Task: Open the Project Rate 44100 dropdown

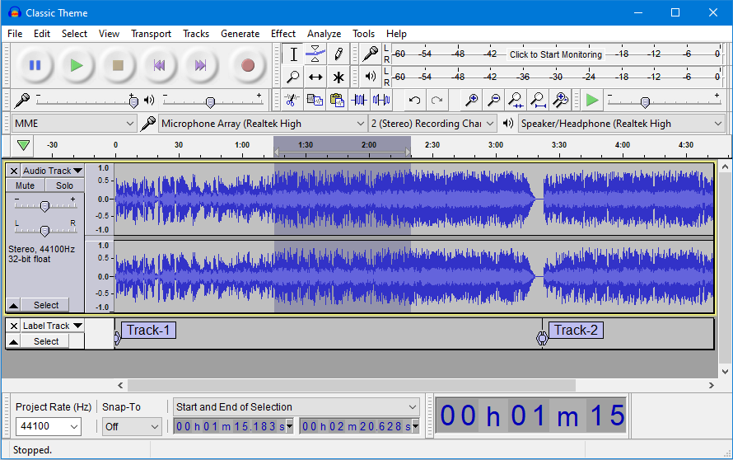Action: coord(48,426)
